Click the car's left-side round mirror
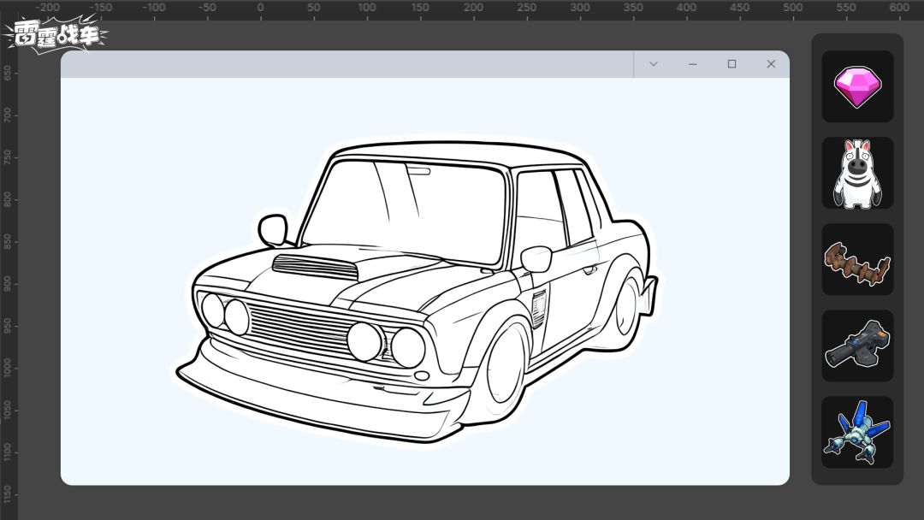The height and width of the screenshot is (520, 924). (x=273, y=229)
